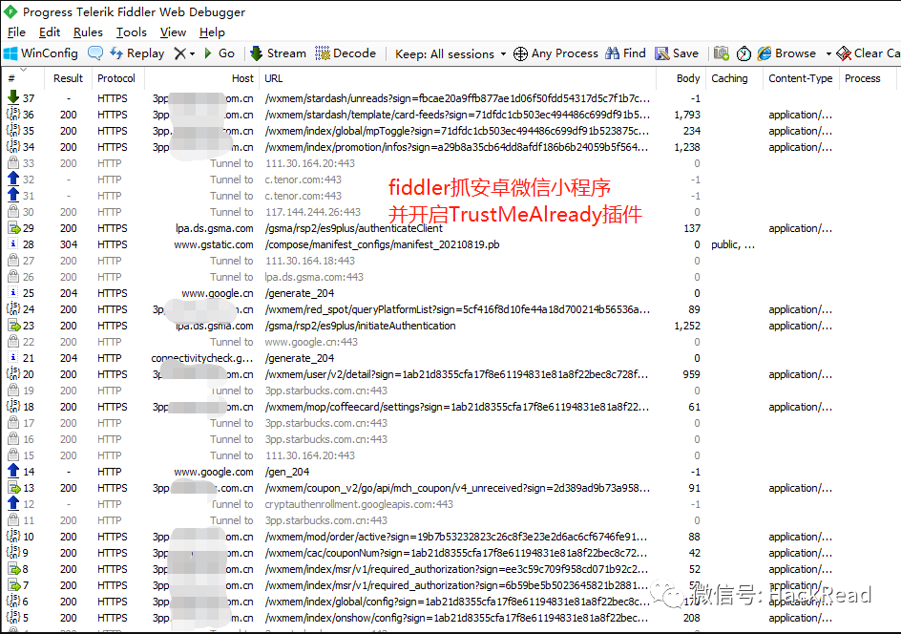Sort by the Protocol column header

coord(116,78)
